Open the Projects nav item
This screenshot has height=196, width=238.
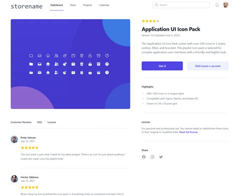point(87,5)
